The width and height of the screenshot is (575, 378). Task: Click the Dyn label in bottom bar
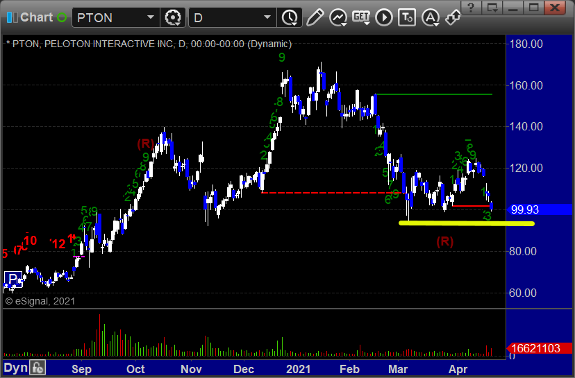pyautogui.click(x=15, y=368)
